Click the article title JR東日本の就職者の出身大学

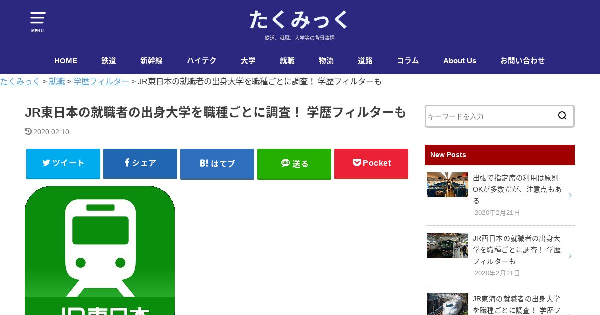(x=216, y=112)
